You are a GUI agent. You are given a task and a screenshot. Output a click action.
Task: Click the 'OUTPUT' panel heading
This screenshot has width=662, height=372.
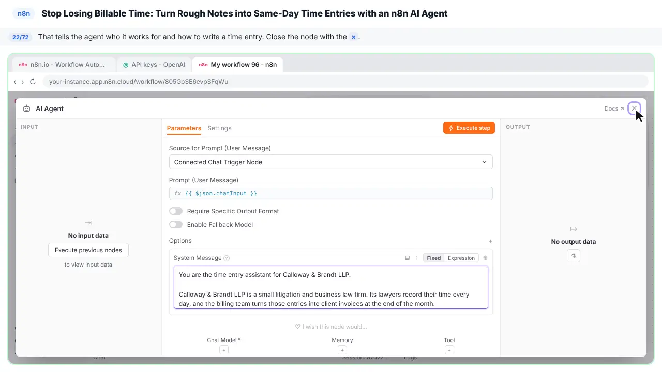pyautogui.click(x=518, y=127)
